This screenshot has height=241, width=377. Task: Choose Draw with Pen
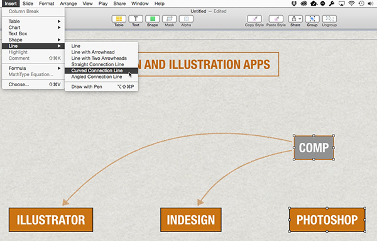pos(101,87)
